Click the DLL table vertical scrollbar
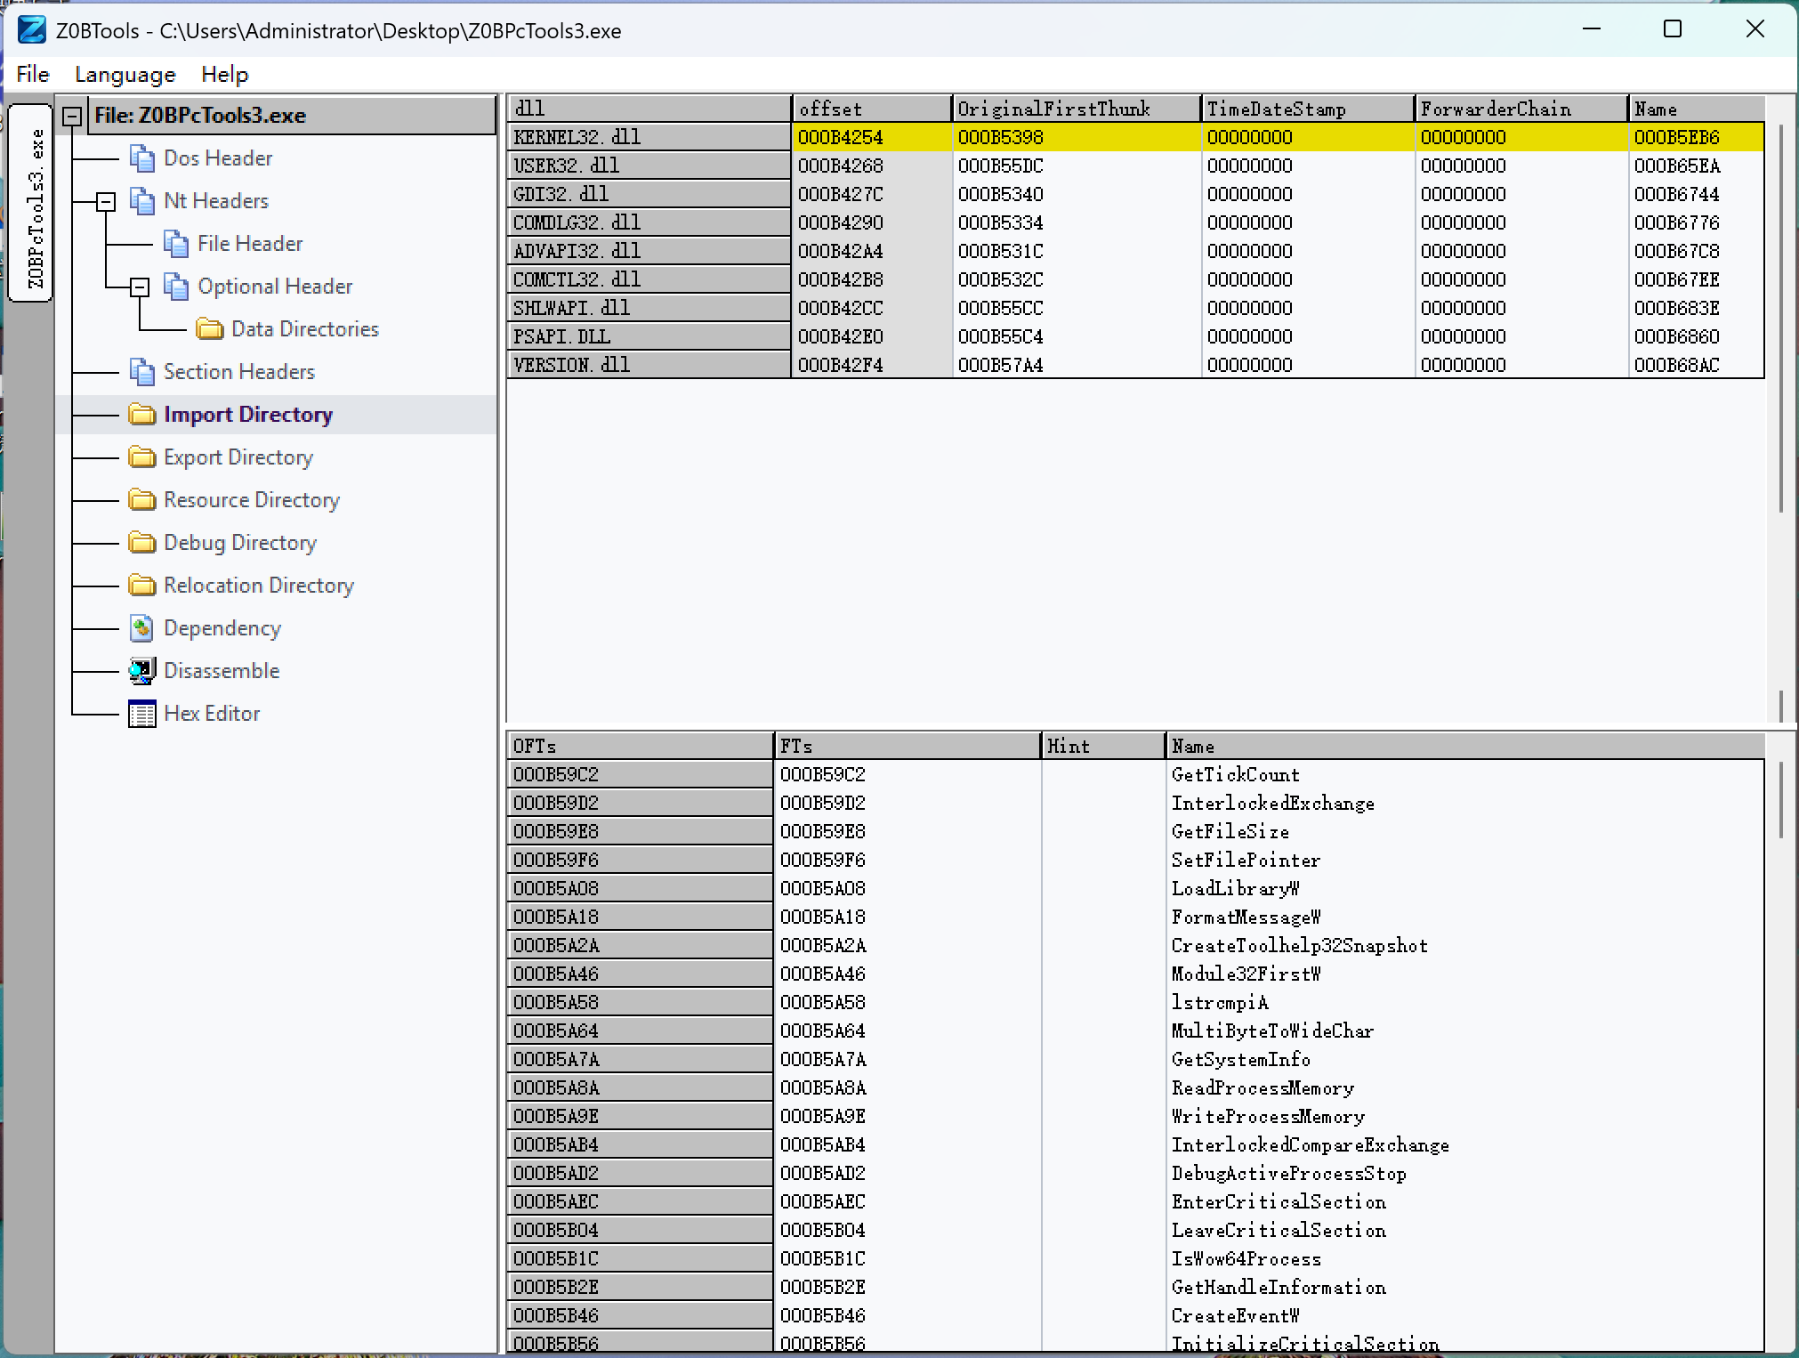1799x1358 pixels. [x=1781, y=319]
